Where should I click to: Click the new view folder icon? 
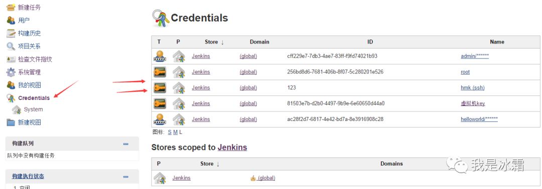click(x=11, y=122)
